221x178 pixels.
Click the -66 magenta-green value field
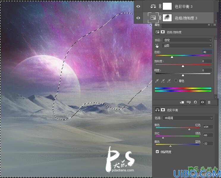point(208,135)
